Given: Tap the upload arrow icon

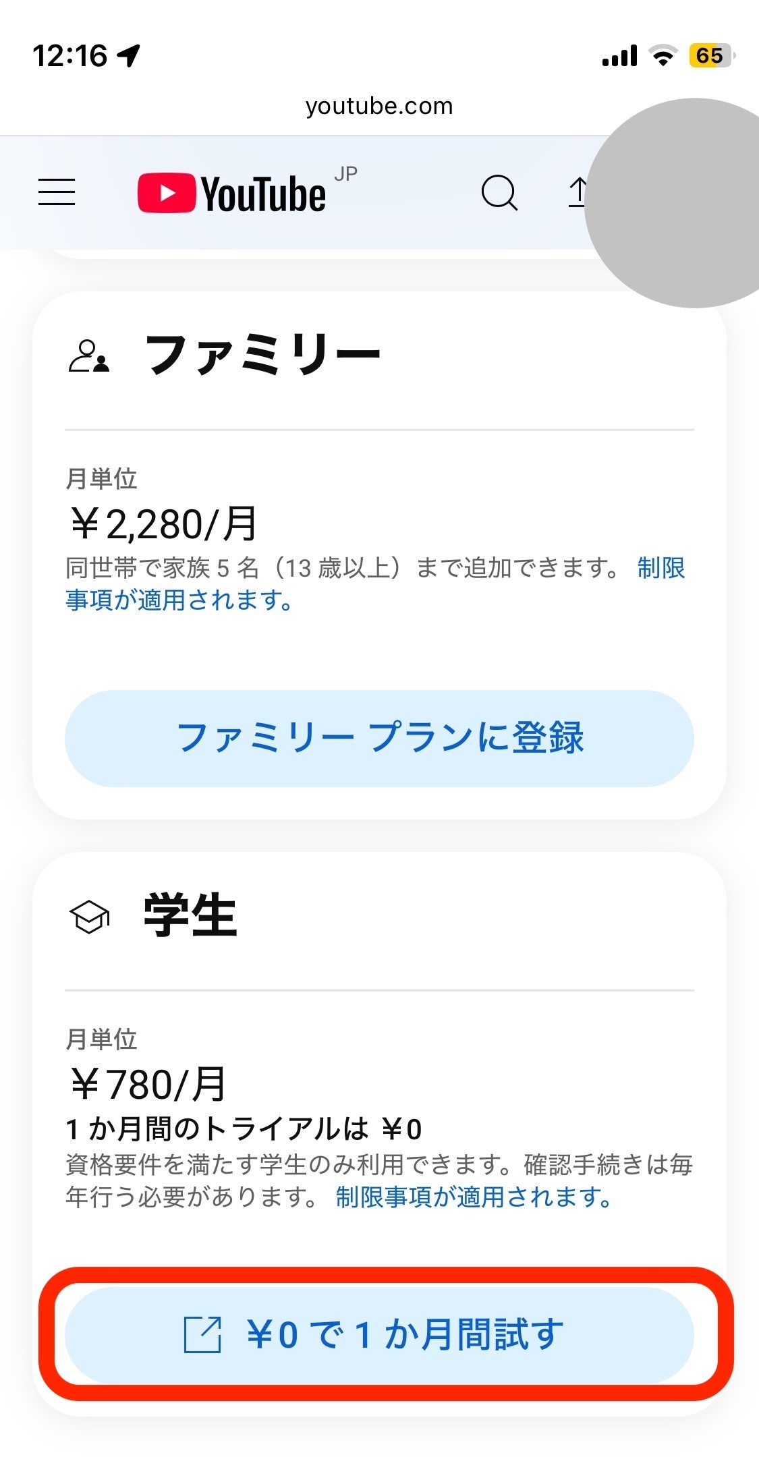Looking at the screenshot, I should click(x=578, y=193).
